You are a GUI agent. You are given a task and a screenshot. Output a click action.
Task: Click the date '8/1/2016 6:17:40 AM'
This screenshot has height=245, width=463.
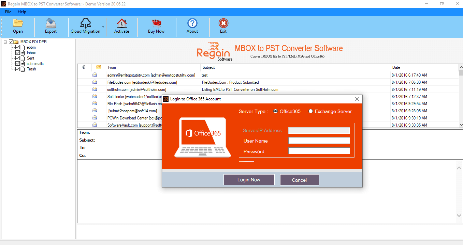[x=409, y=75]
